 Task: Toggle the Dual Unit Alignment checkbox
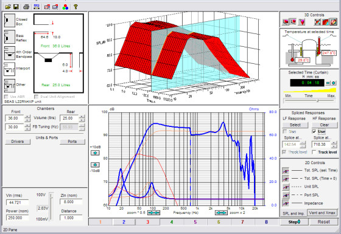(x=37, y=97)
